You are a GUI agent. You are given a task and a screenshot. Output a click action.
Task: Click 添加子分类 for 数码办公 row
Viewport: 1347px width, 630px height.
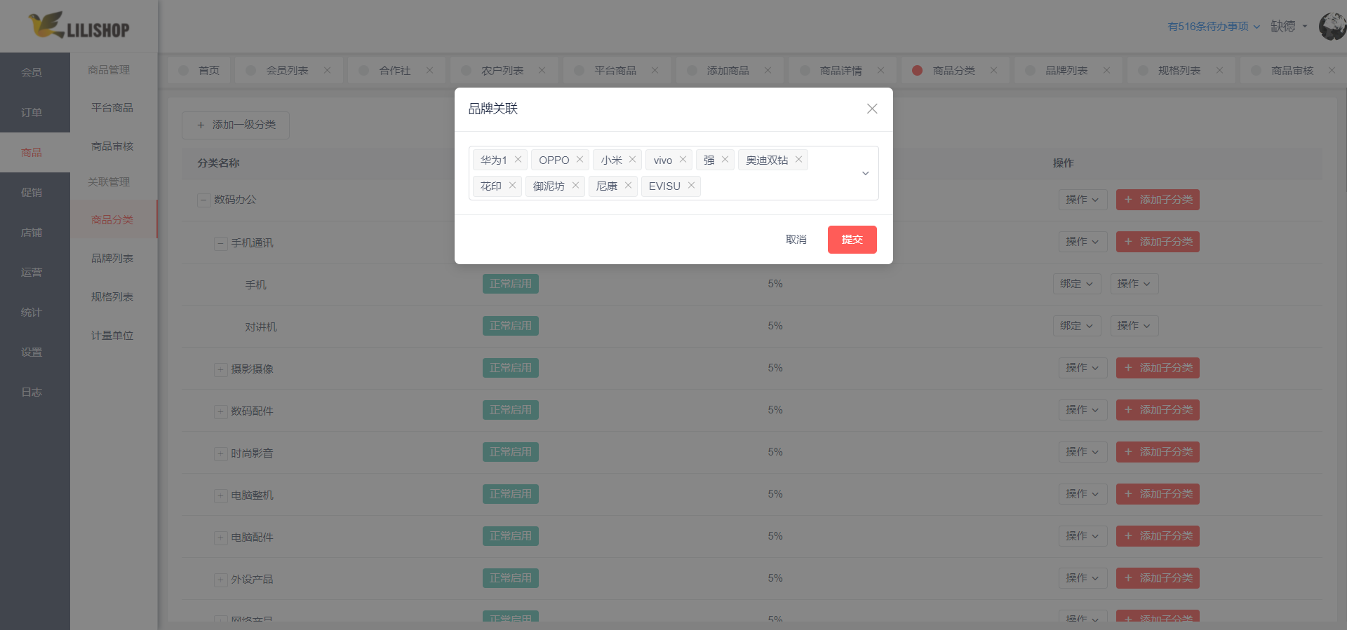(x=1158, y=200)
